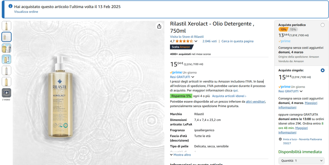Select the Acquisto singolo radio button
This screenshot has height=165, width=329.
322,70
